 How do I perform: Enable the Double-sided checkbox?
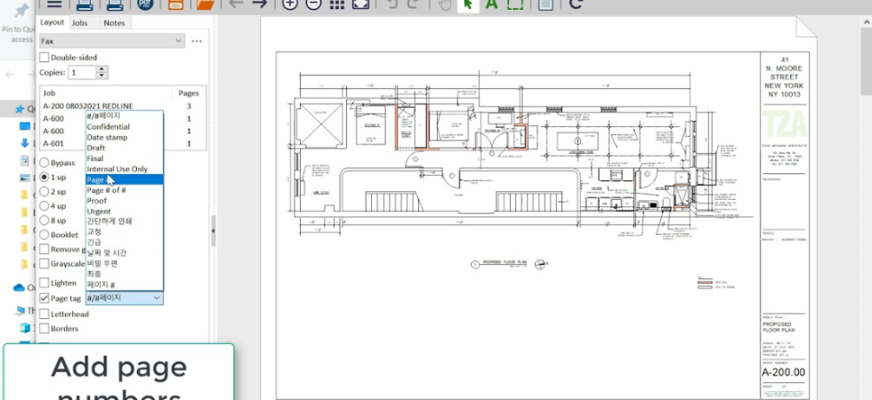point(44,57)
